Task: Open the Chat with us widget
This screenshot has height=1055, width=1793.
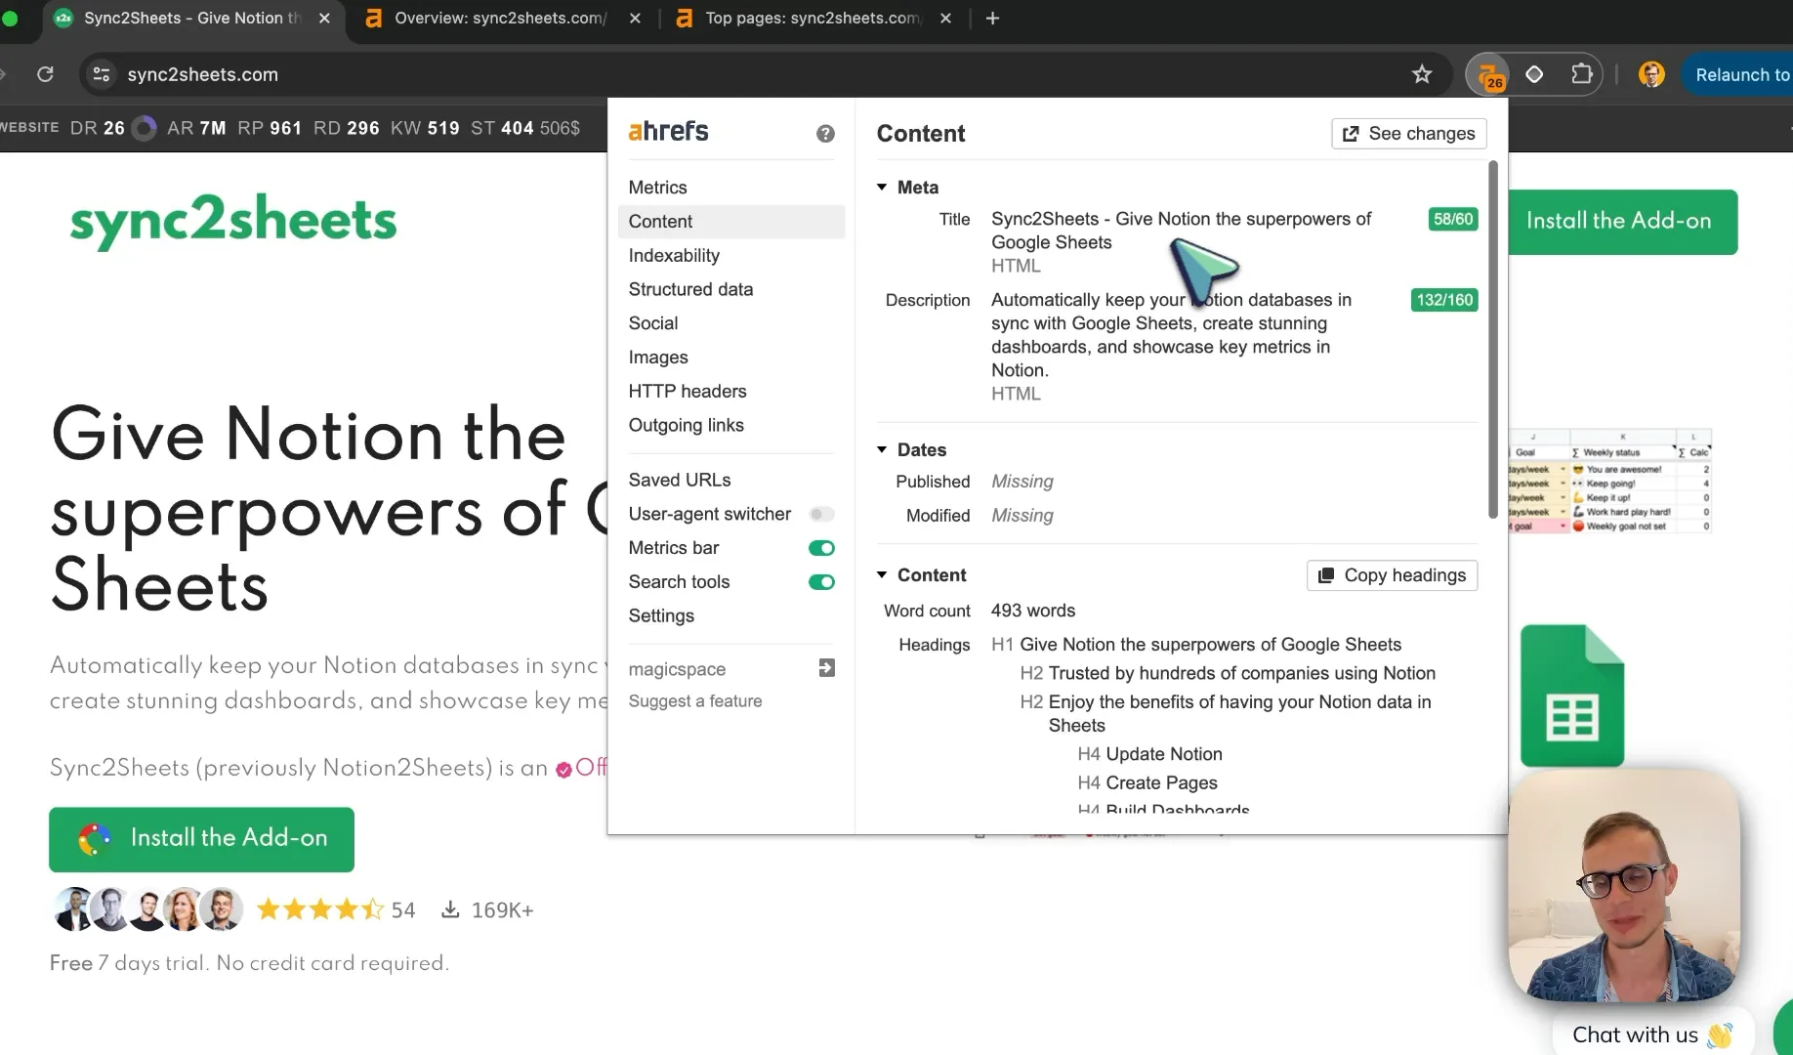Action: (1650, 1034)
